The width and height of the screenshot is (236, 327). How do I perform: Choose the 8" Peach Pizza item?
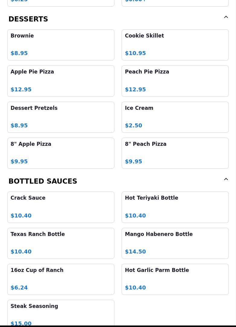[x=175, y=153]
